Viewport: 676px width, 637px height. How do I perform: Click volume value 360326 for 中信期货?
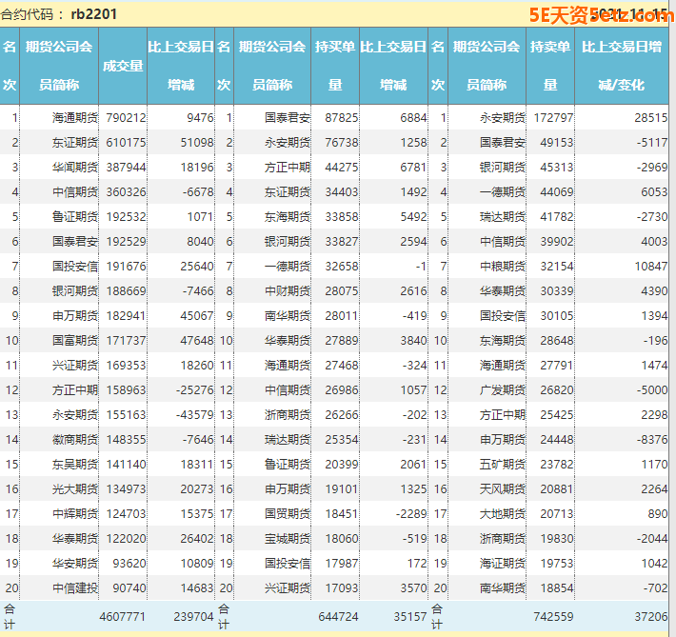(x=126, y=192)
